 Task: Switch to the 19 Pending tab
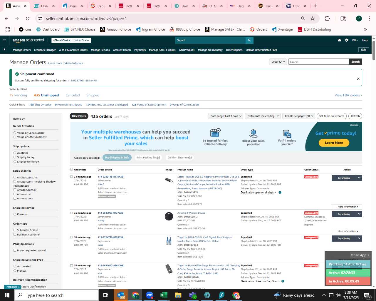tap(18, 95)
